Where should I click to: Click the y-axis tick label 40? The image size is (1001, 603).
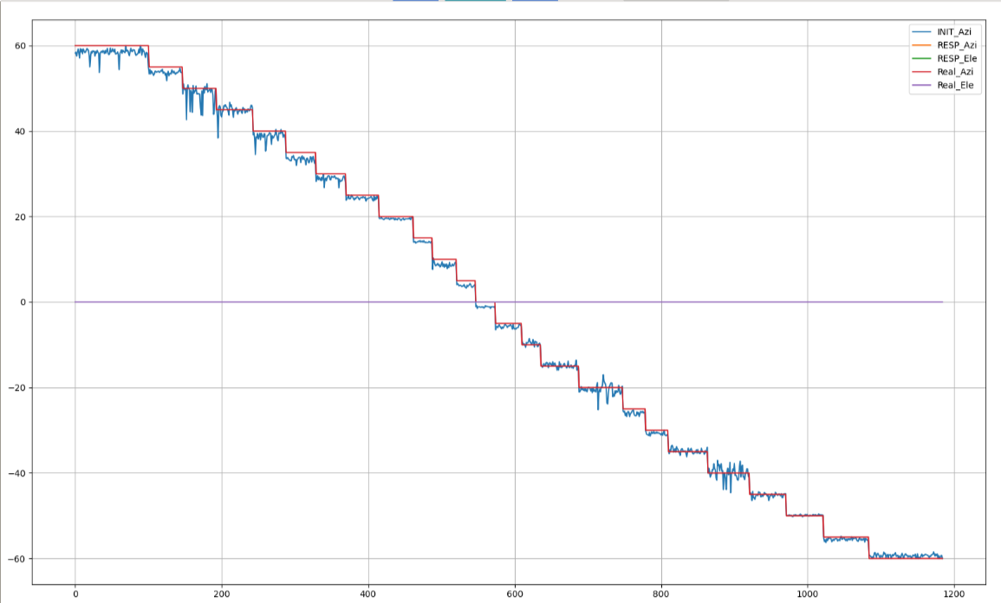click(21, 132)
